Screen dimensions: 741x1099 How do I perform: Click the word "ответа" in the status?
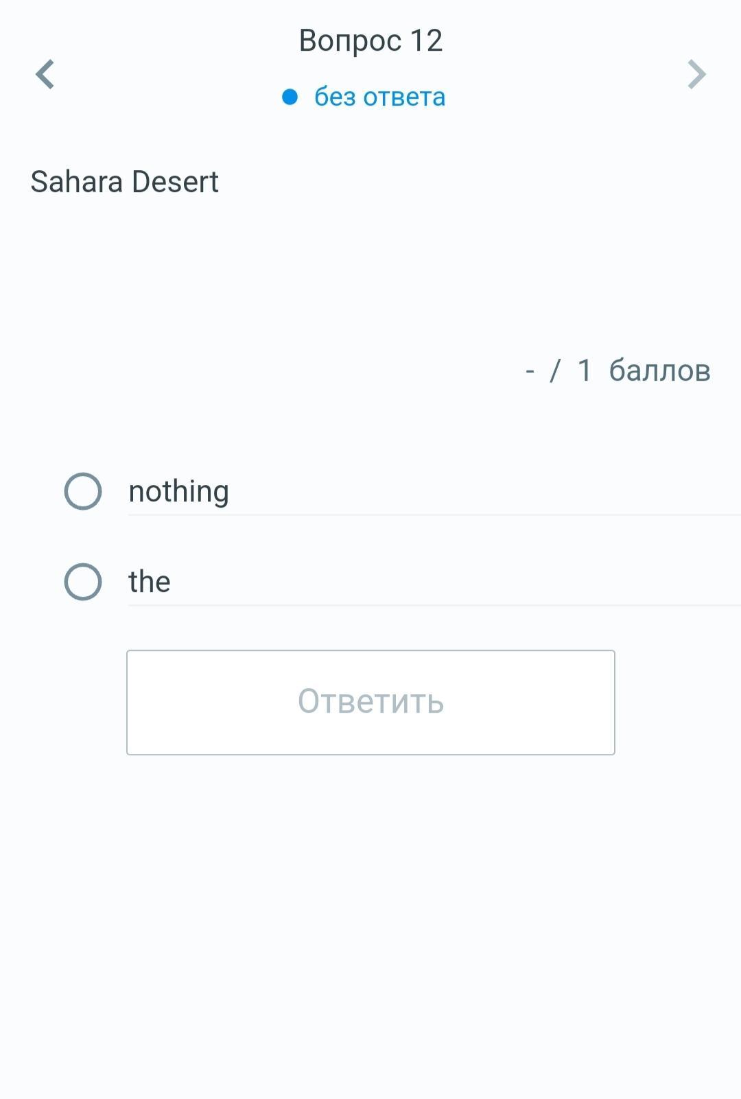click(x=404, y=97)
